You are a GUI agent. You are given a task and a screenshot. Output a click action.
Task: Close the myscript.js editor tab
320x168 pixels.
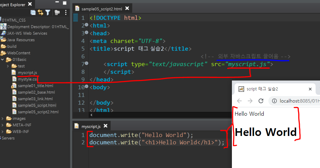tap(106, 126)
